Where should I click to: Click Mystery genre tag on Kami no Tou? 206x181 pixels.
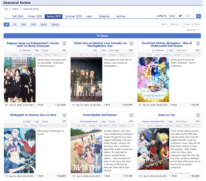pyautogui.click(x=169, y=126)
